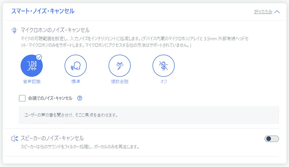Toggle the スピーカーのノイズ・キャンセル switch
The height and width of the screenshot is (167, 289).
(x=272, y=139)
